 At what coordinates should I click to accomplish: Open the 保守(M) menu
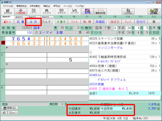pos(57,6)
